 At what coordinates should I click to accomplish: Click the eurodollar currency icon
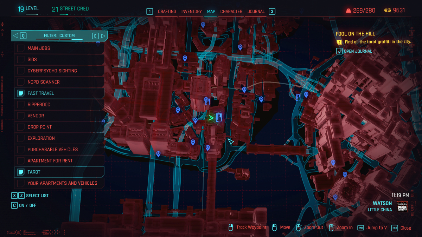[x=387, y=11]
